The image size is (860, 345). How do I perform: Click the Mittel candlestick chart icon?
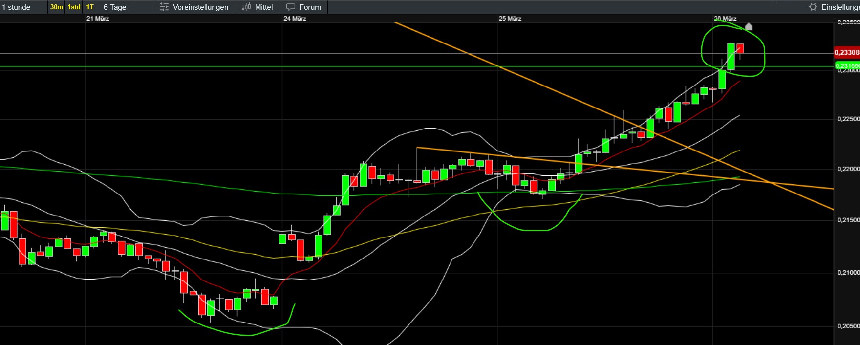pyautogui.click(x=246, y=7)
